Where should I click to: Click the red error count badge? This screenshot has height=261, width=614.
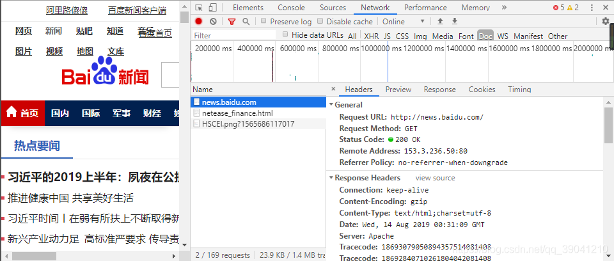point(559,8)
